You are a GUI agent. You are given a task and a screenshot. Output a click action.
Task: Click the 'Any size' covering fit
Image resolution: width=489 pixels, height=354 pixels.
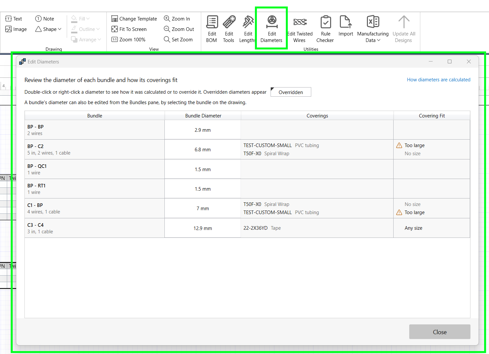click(413, 228)
